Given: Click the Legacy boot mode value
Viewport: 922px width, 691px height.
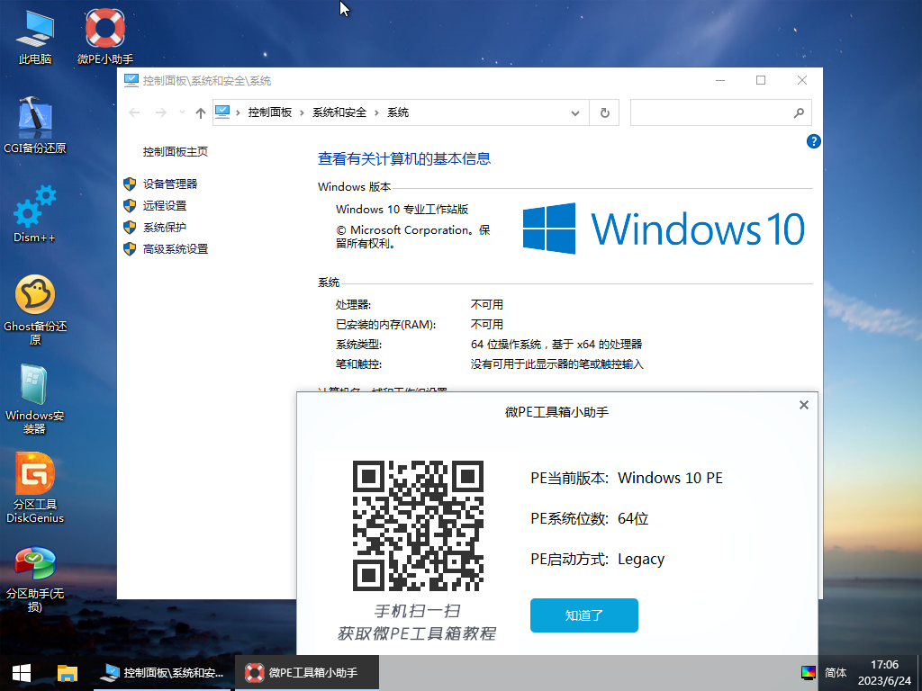Looking at the screenshot, I should 641,560.
